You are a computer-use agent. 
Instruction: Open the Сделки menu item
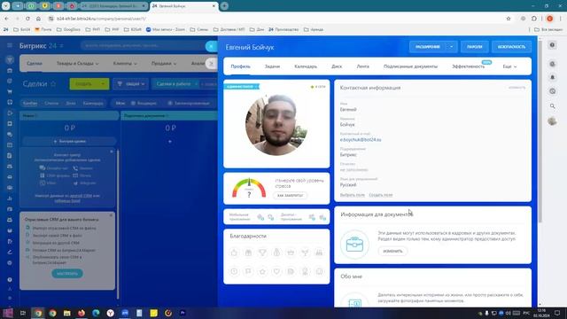(35, 63)
